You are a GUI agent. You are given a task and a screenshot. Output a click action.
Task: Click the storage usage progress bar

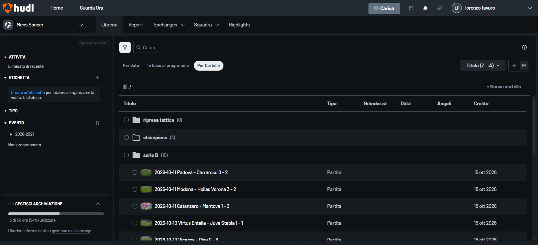tap(56, 214)
